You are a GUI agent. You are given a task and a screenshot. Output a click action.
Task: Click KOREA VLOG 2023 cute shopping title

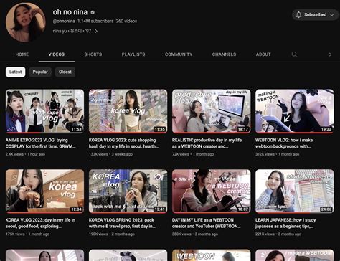click(x=123, y=143)
